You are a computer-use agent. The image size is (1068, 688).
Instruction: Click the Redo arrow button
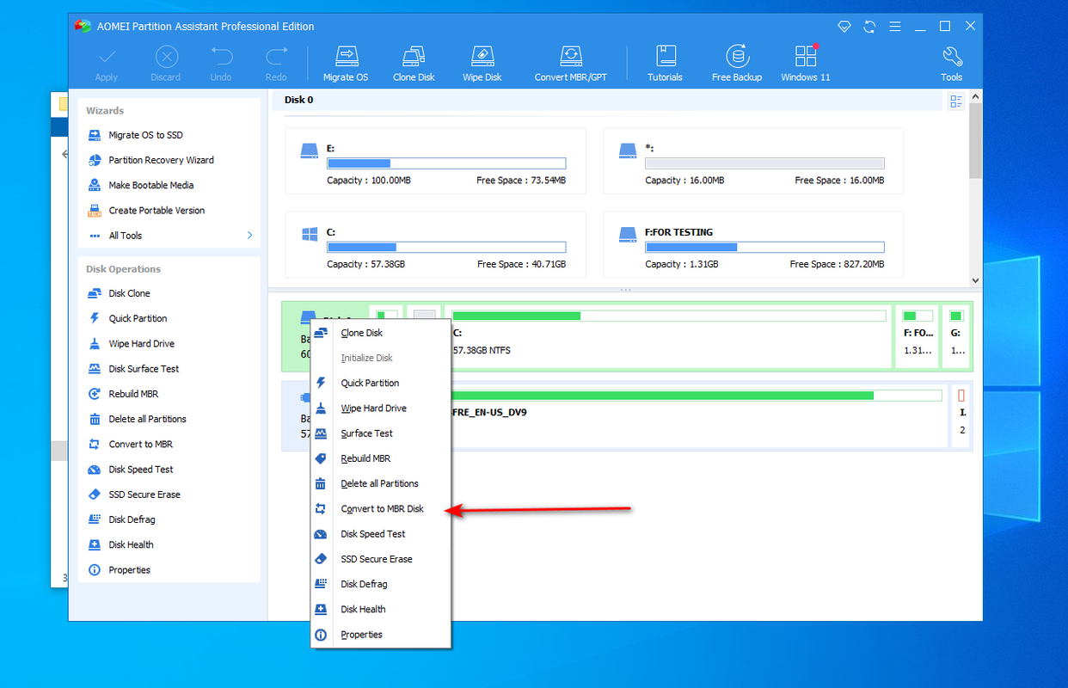[x=276, y=64]
